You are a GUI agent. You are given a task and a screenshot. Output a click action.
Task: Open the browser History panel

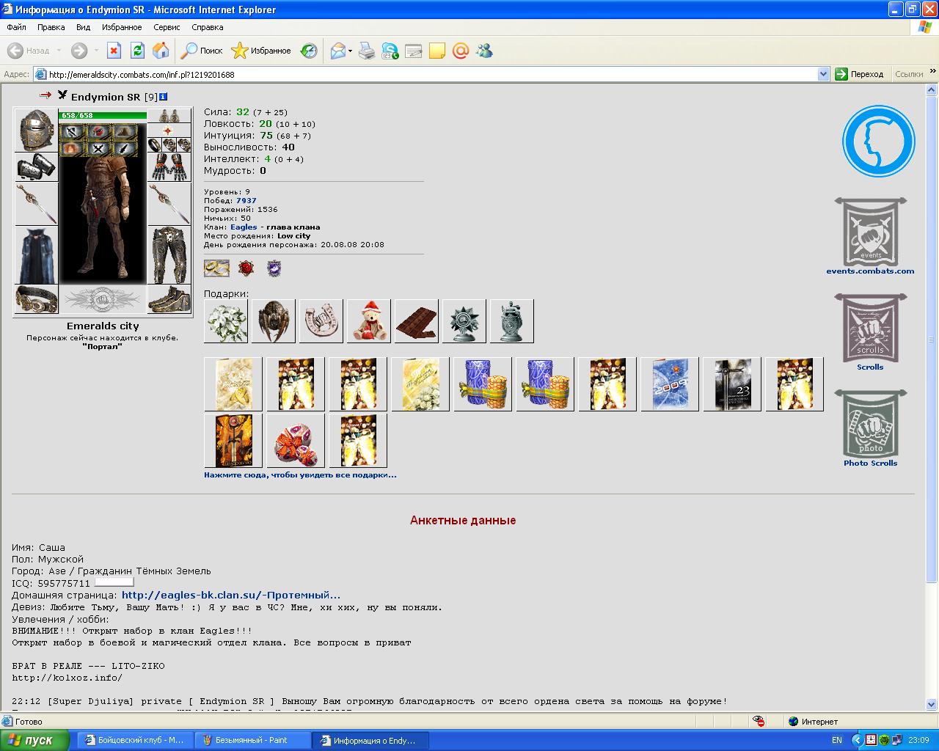310,51
